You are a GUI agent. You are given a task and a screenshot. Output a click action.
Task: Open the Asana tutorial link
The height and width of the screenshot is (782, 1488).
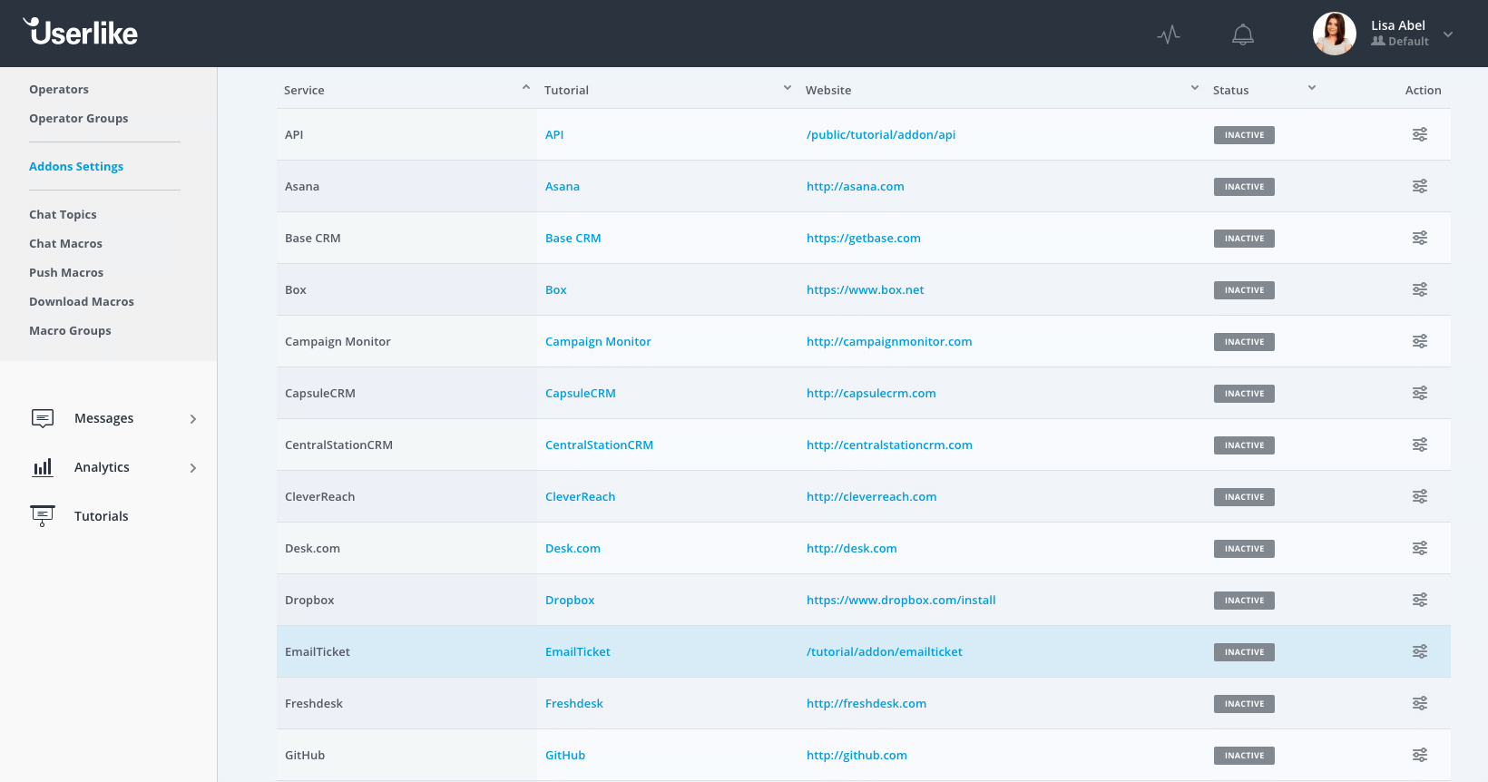point(563,187)
